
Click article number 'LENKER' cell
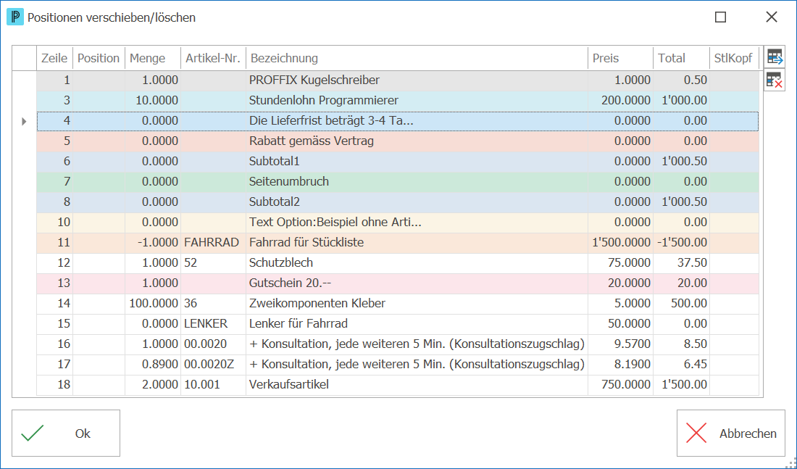pos(214,325)
